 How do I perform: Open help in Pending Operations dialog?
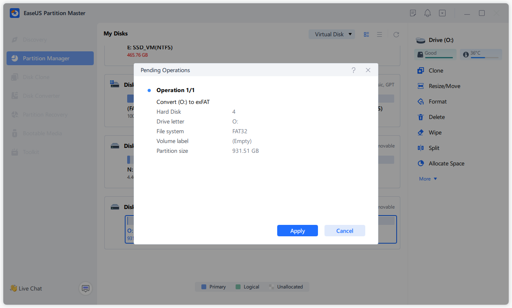click(x=353, y=70)
